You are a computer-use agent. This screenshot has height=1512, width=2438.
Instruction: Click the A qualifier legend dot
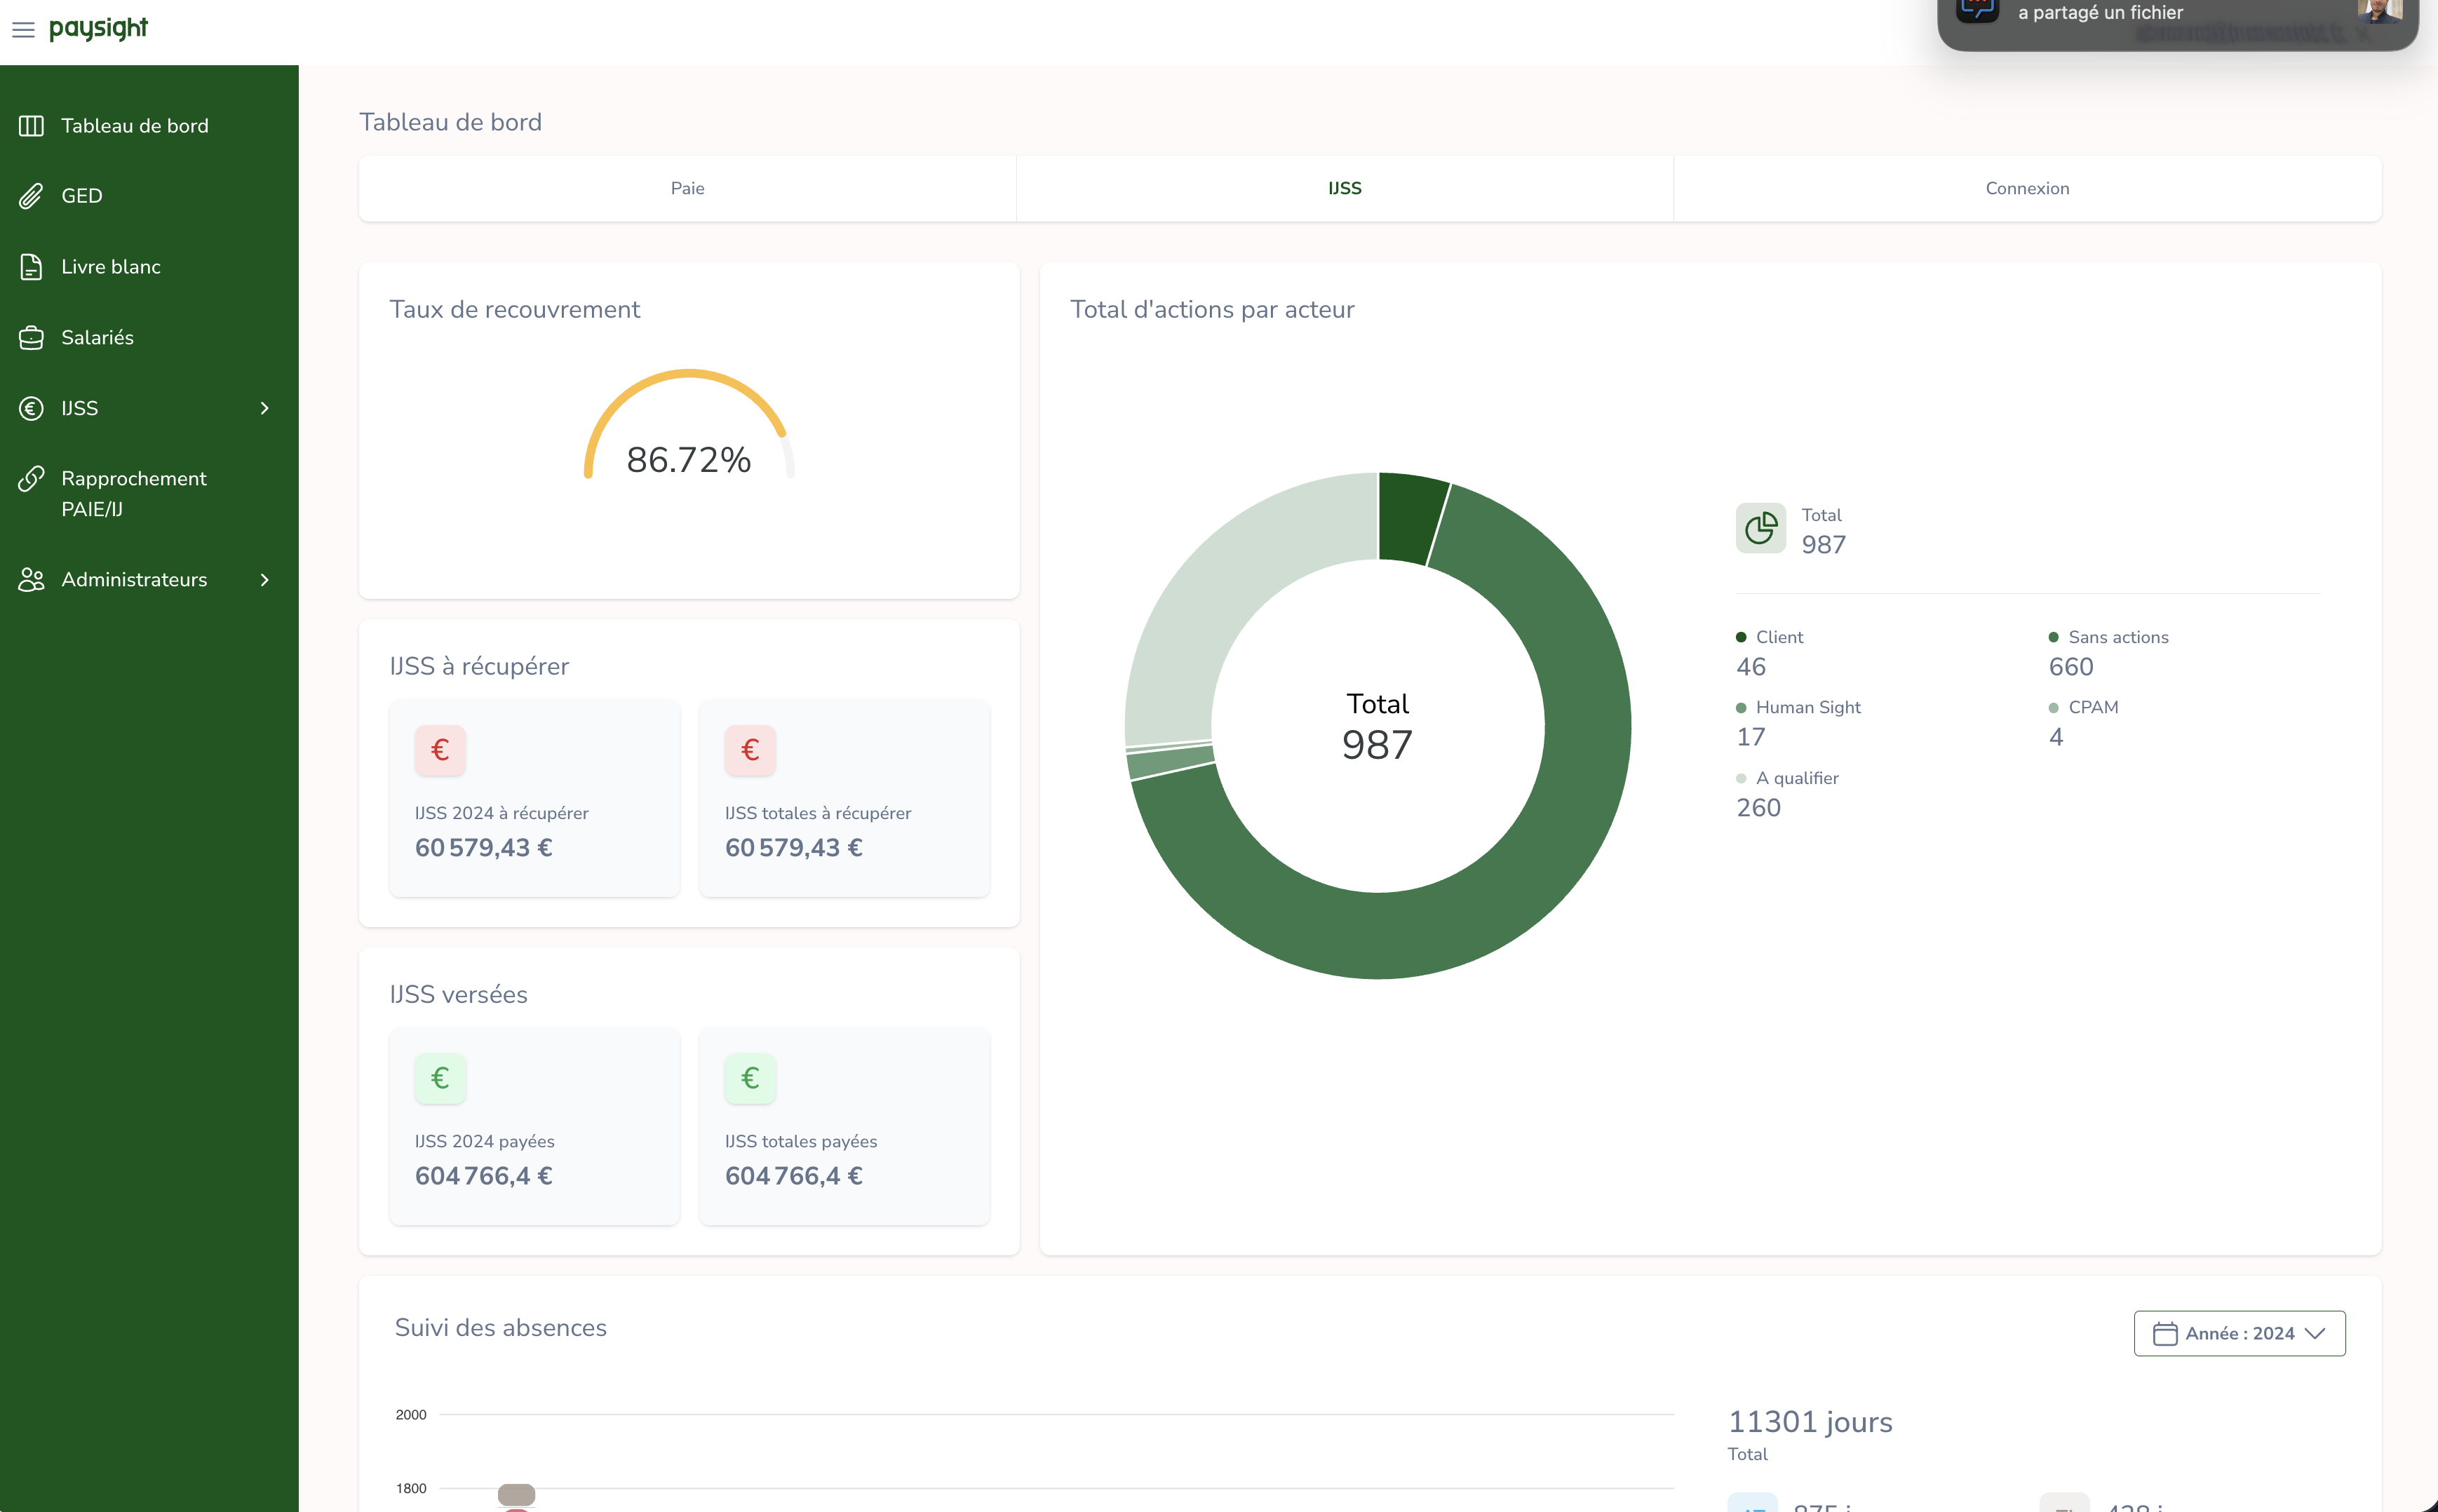pyautogui.click(x=1741, y=778)
